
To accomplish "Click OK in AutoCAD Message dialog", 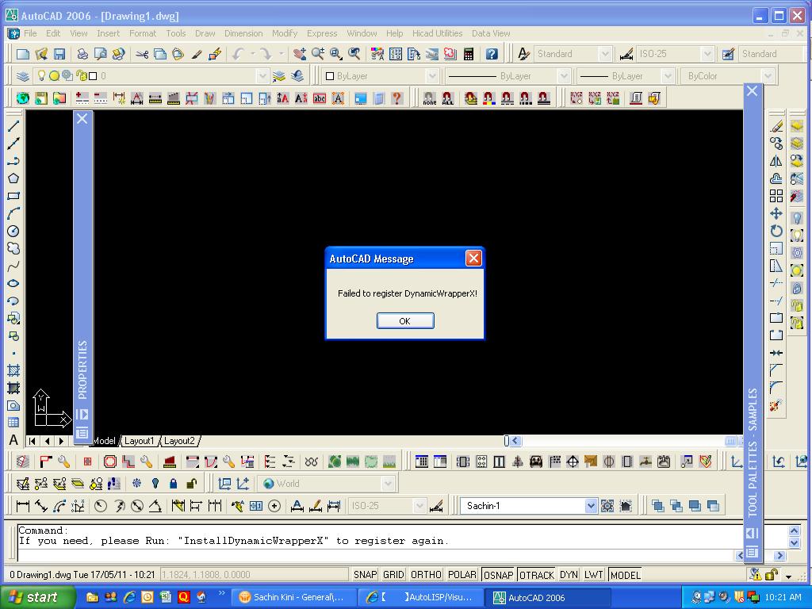I will point(405,321).
